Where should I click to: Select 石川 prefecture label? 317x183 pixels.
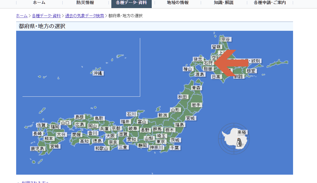click(x=131, y=114)
